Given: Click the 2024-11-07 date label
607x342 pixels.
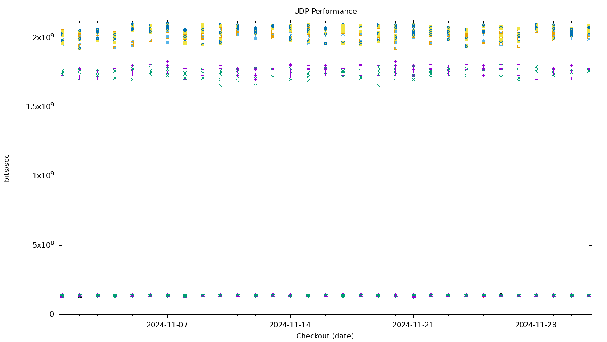Looking at the screenshot, I should pos(167,325).
